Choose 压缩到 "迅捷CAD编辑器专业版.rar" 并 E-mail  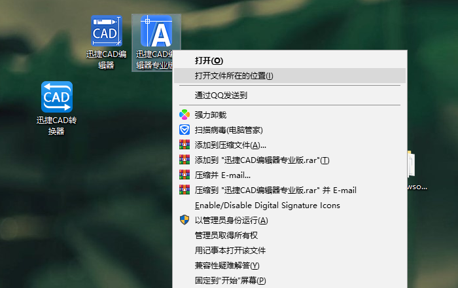pos(289,190)
